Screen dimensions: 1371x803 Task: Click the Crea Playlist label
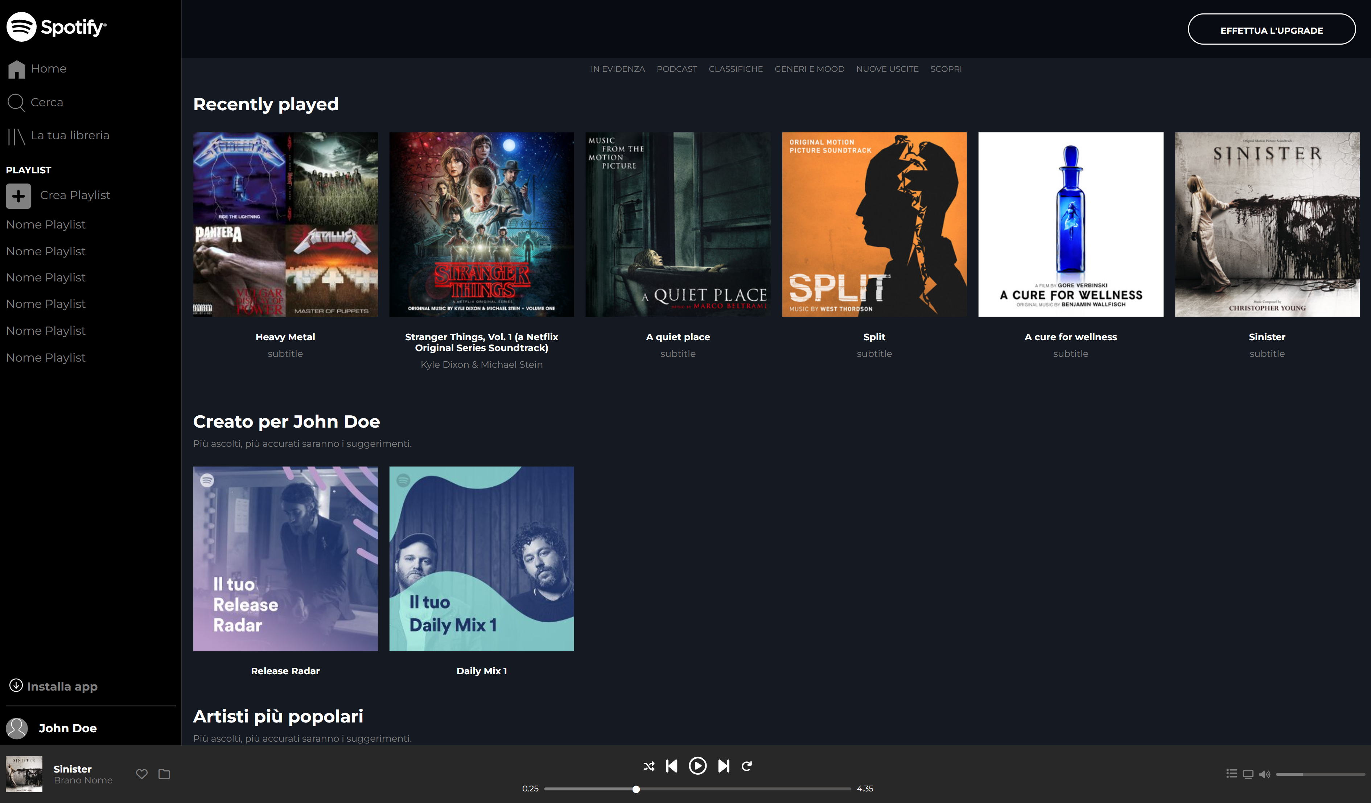(x=75, y=195)
